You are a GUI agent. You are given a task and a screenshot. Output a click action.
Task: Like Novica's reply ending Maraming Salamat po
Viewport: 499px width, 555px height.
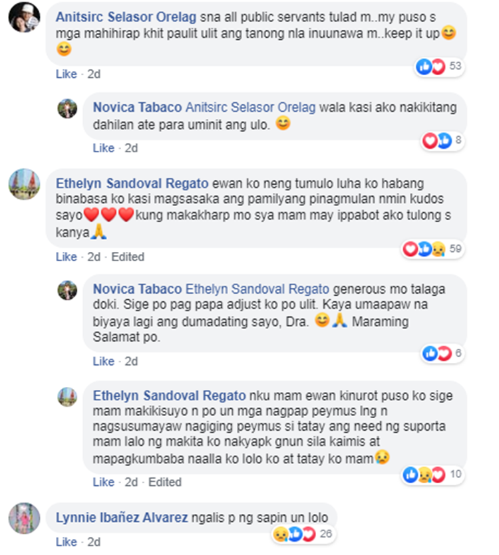tap(104, 362)
